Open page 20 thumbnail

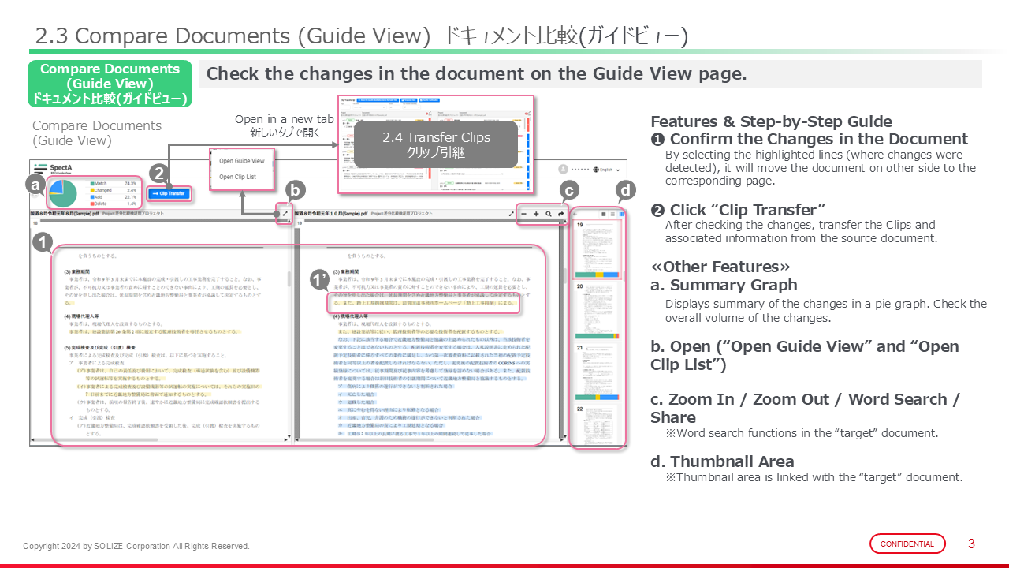[x=598, y=311]
